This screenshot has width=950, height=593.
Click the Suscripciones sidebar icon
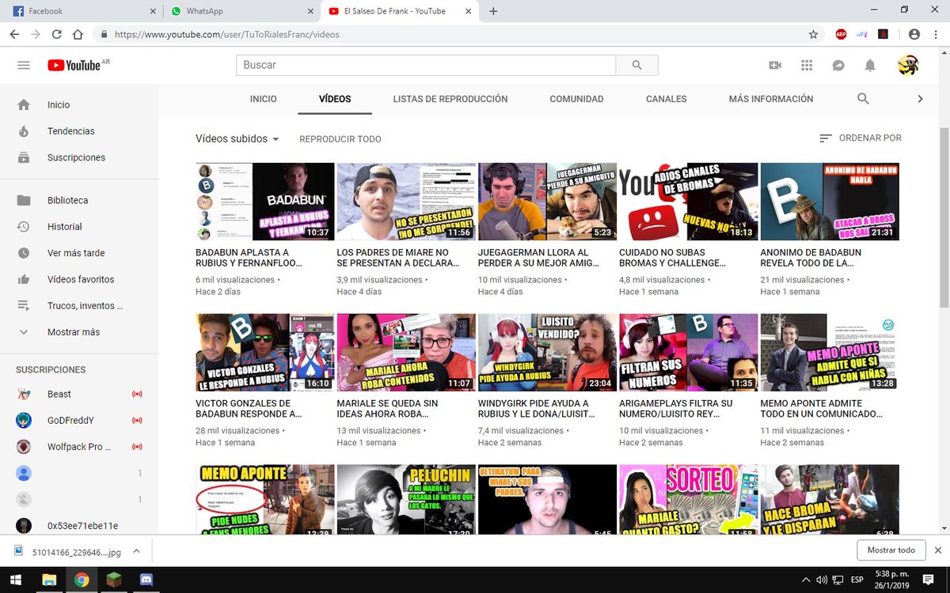[x=24, y=157]
